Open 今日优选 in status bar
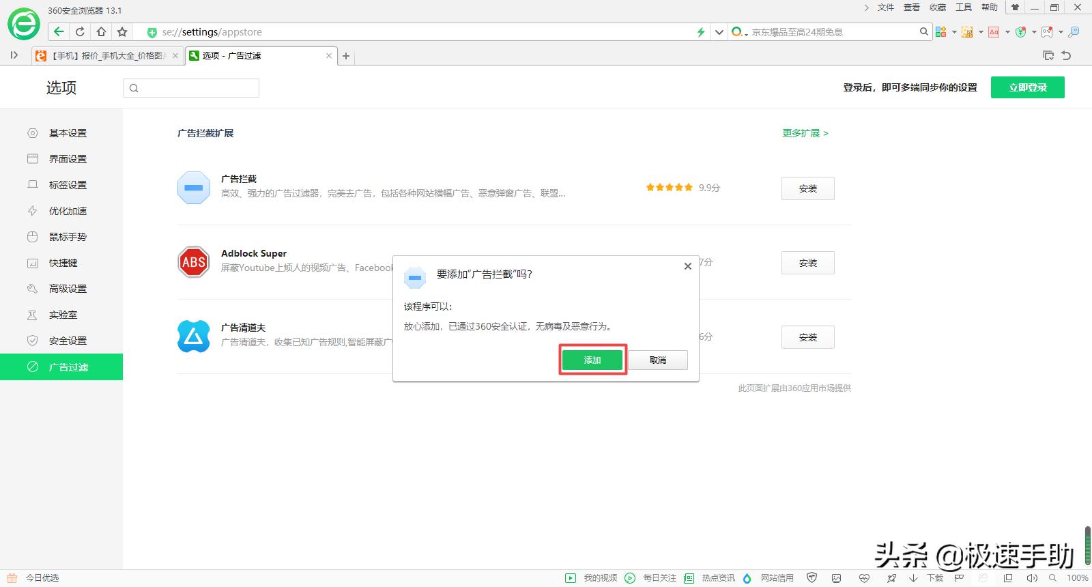The height and width of the screenshot is (587, 1092). (33, 578)
